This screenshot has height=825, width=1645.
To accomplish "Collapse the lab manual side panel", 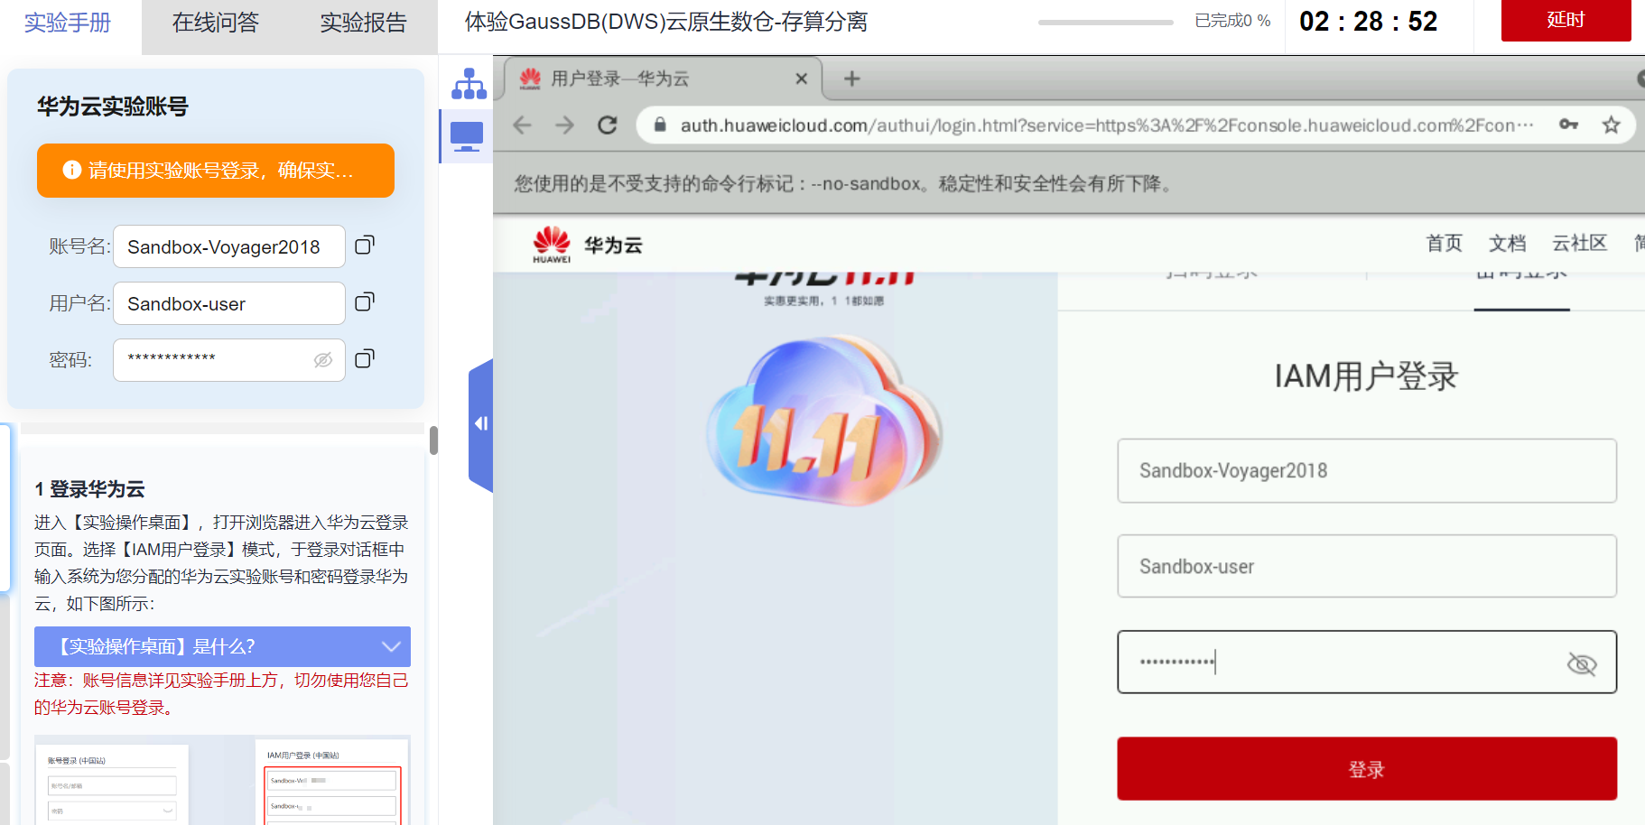I will [x=481, y=424].
